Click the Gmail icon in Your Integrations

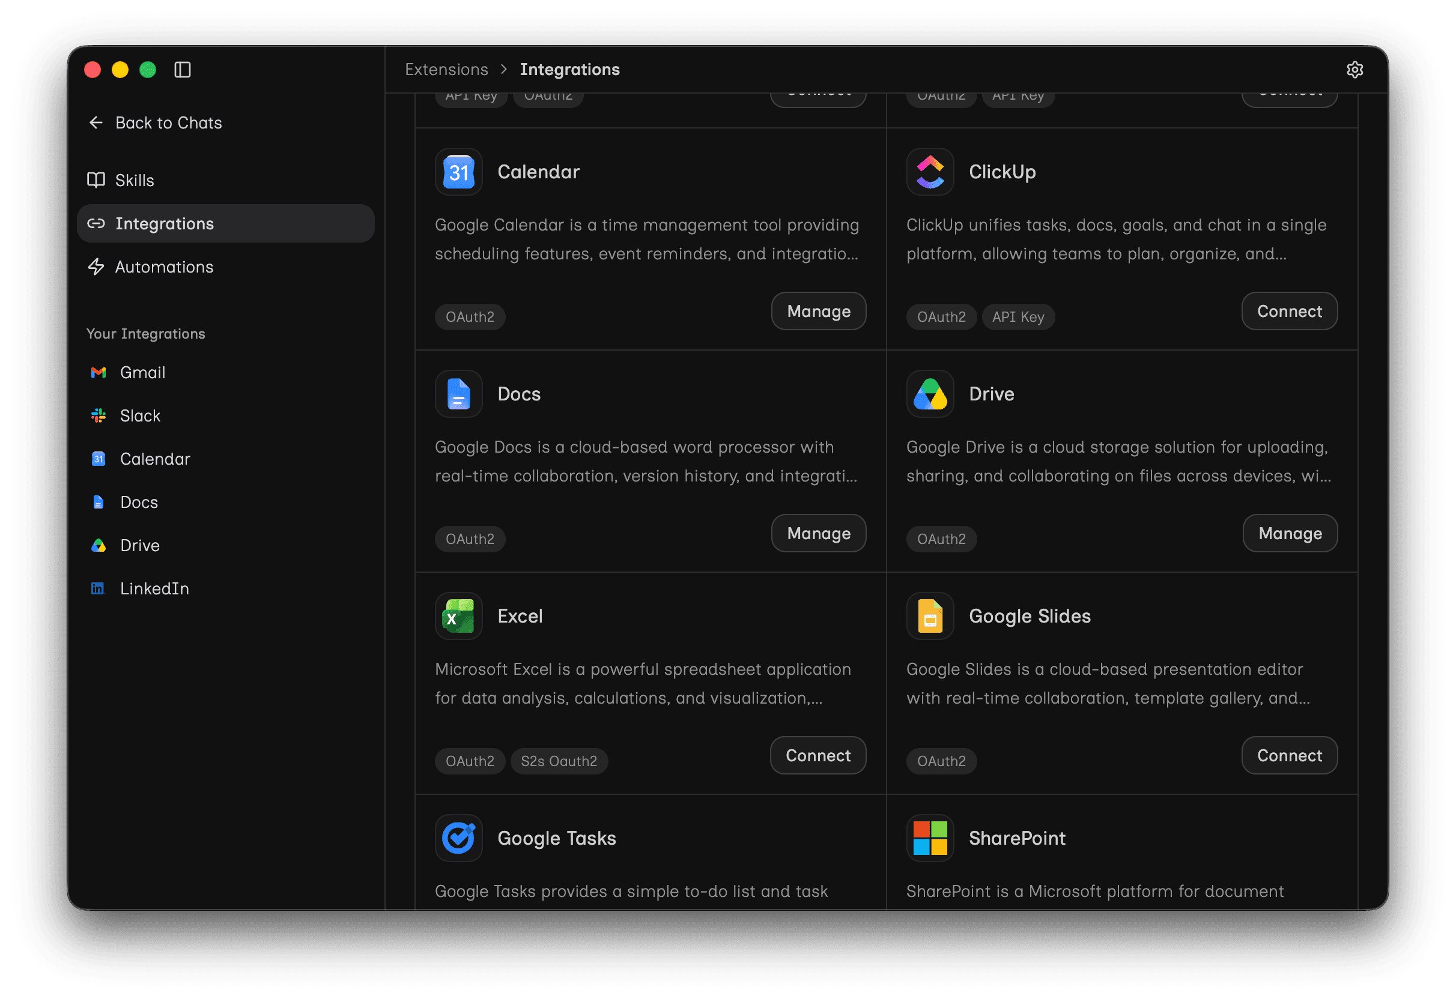click(x=99, y=373)
